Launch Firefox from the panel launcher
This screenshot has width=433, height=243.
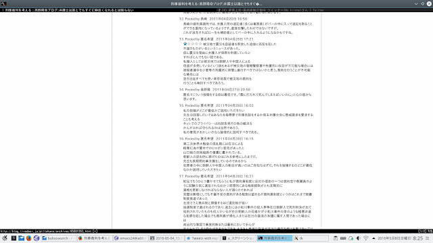(28, 238)
